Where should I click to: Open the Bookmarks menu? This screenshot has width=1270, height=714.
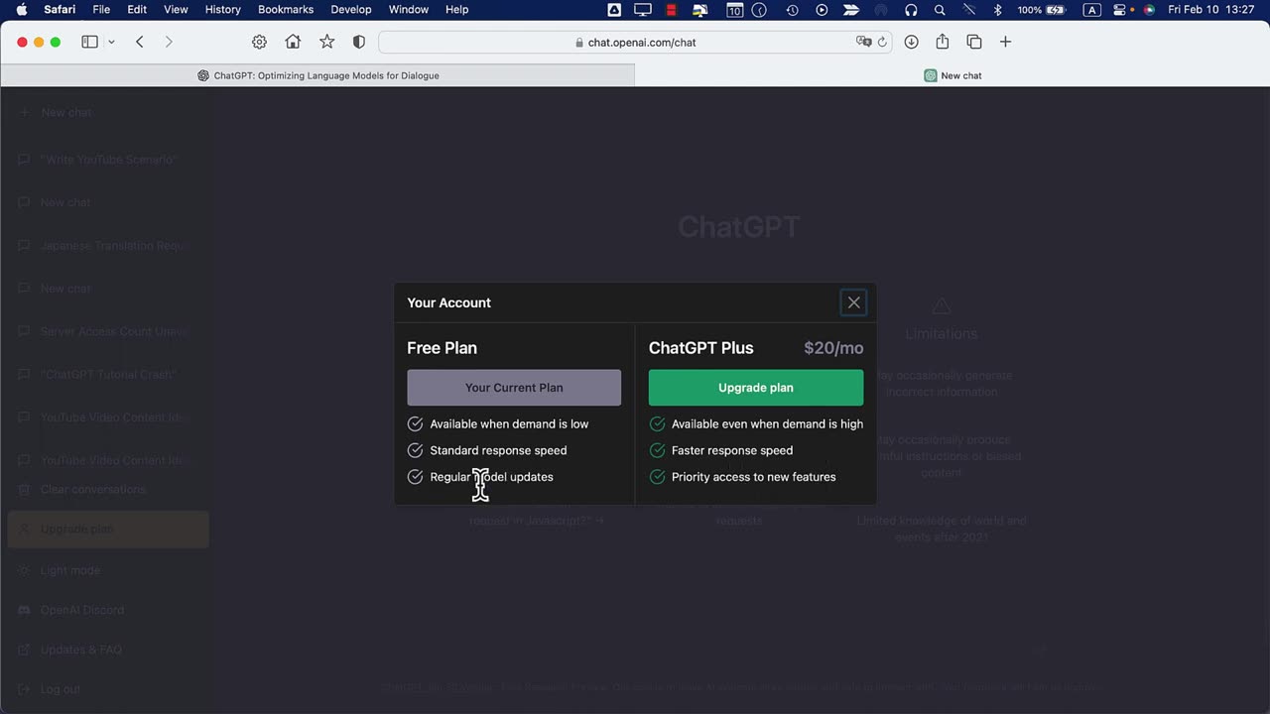(286, 9)
